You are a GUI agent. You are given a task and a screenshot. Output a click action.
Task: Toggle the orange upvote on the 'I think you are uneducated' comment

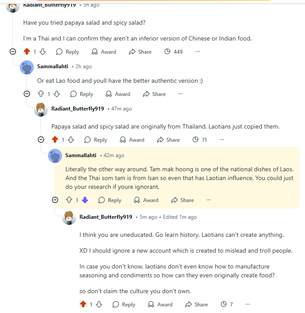pos(83,305)
